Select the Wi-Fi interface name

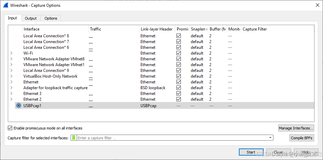28,53
